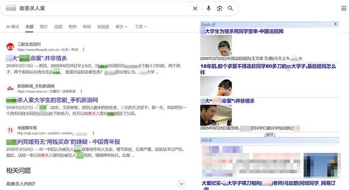349x190 pixels.
Task: Open 360 result 大案纪实 网易订阅
Action: (269, 185)
